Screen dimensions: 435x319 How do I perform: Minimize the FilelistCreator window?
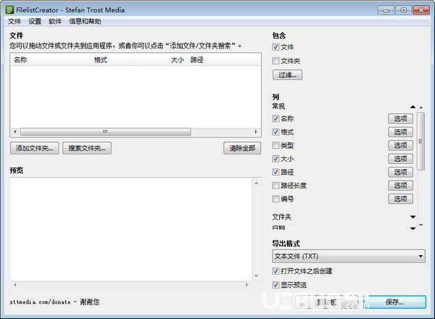[x=386, y=10]
